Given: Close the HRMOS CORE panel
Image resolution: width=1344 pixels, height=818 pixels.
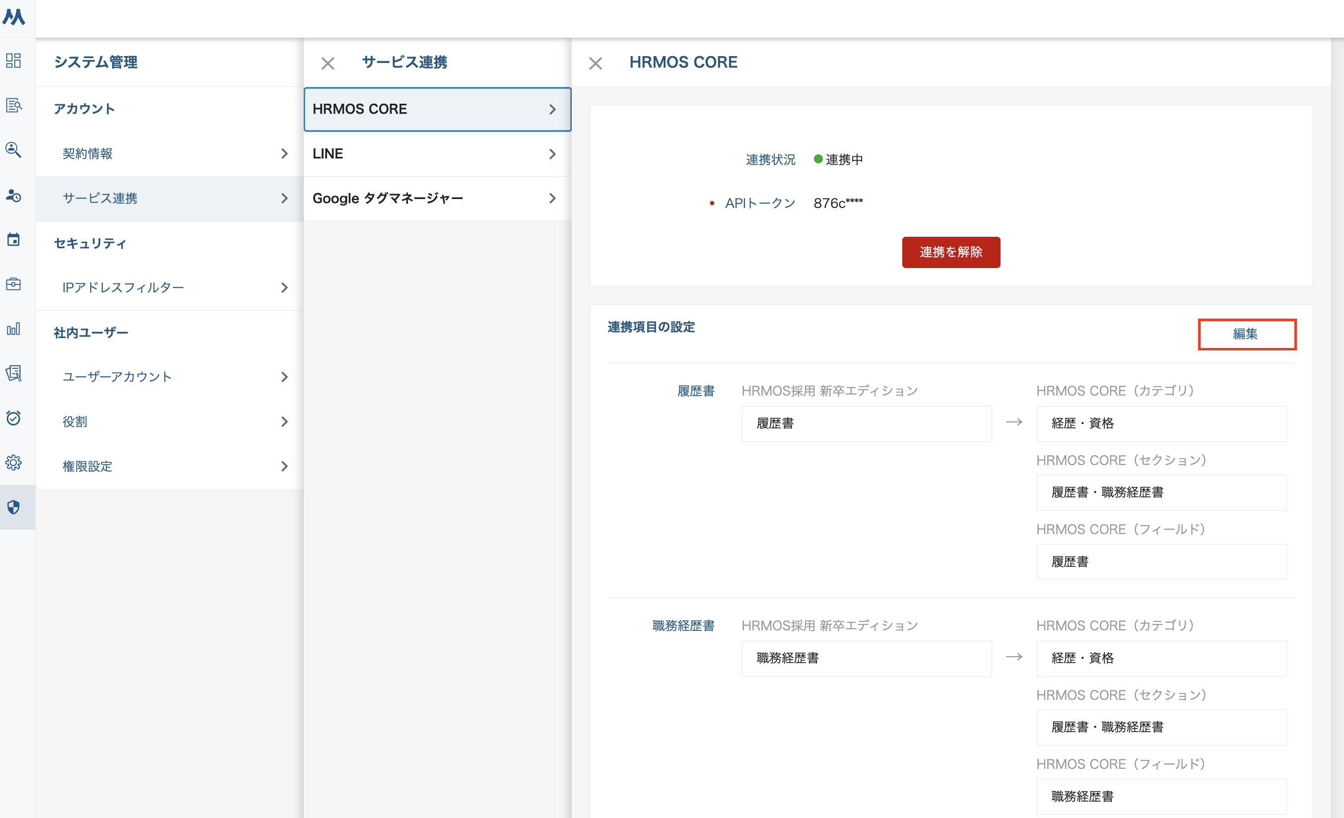Looking at the screenshot, I should click(x=596, y=63).
